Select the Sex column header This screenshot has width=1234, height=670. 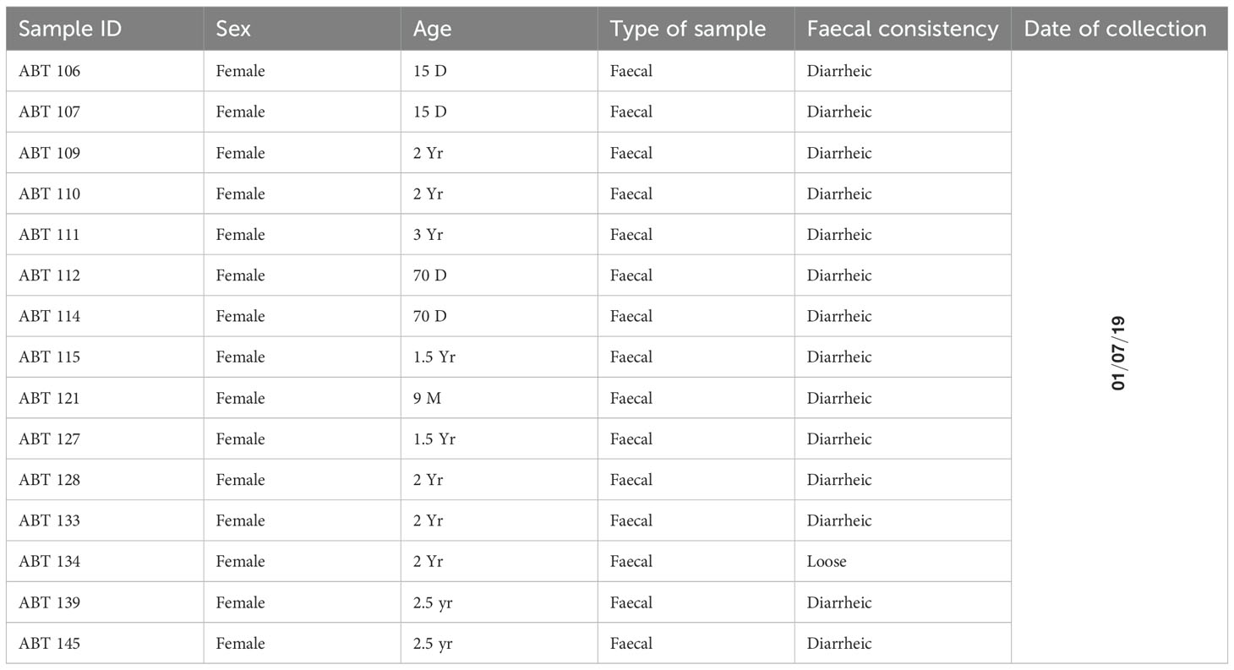(x=302, y=29)
